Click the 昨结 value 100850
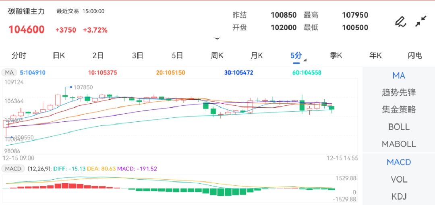The height and width of the screenshot is (205, 435). click(x=284, y=15)
